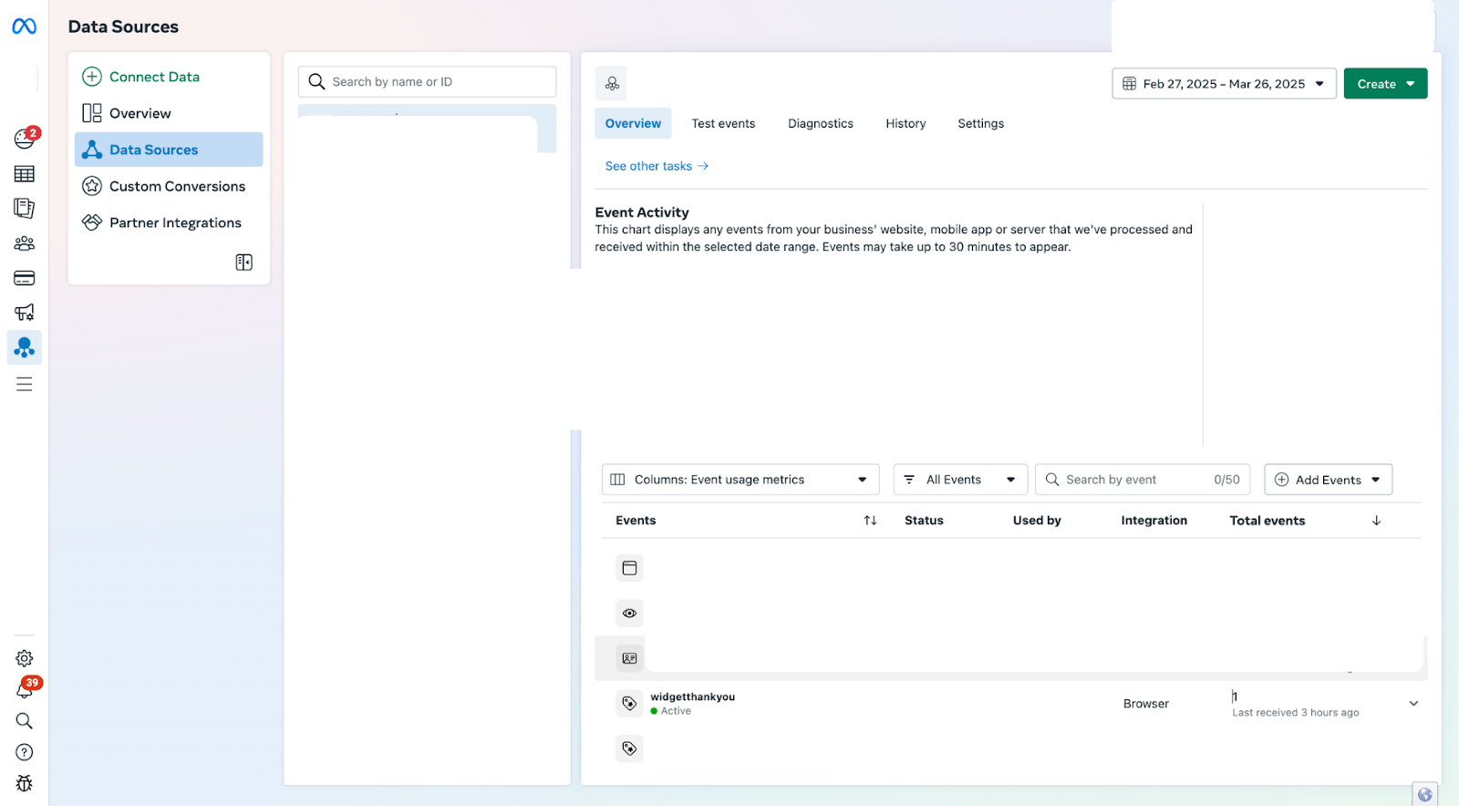
Task: Click the ads megaphone icon
Action: 25,313
